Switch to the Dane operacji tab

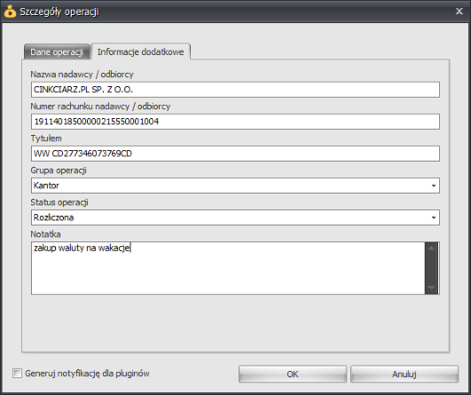(x=57, y=51)
